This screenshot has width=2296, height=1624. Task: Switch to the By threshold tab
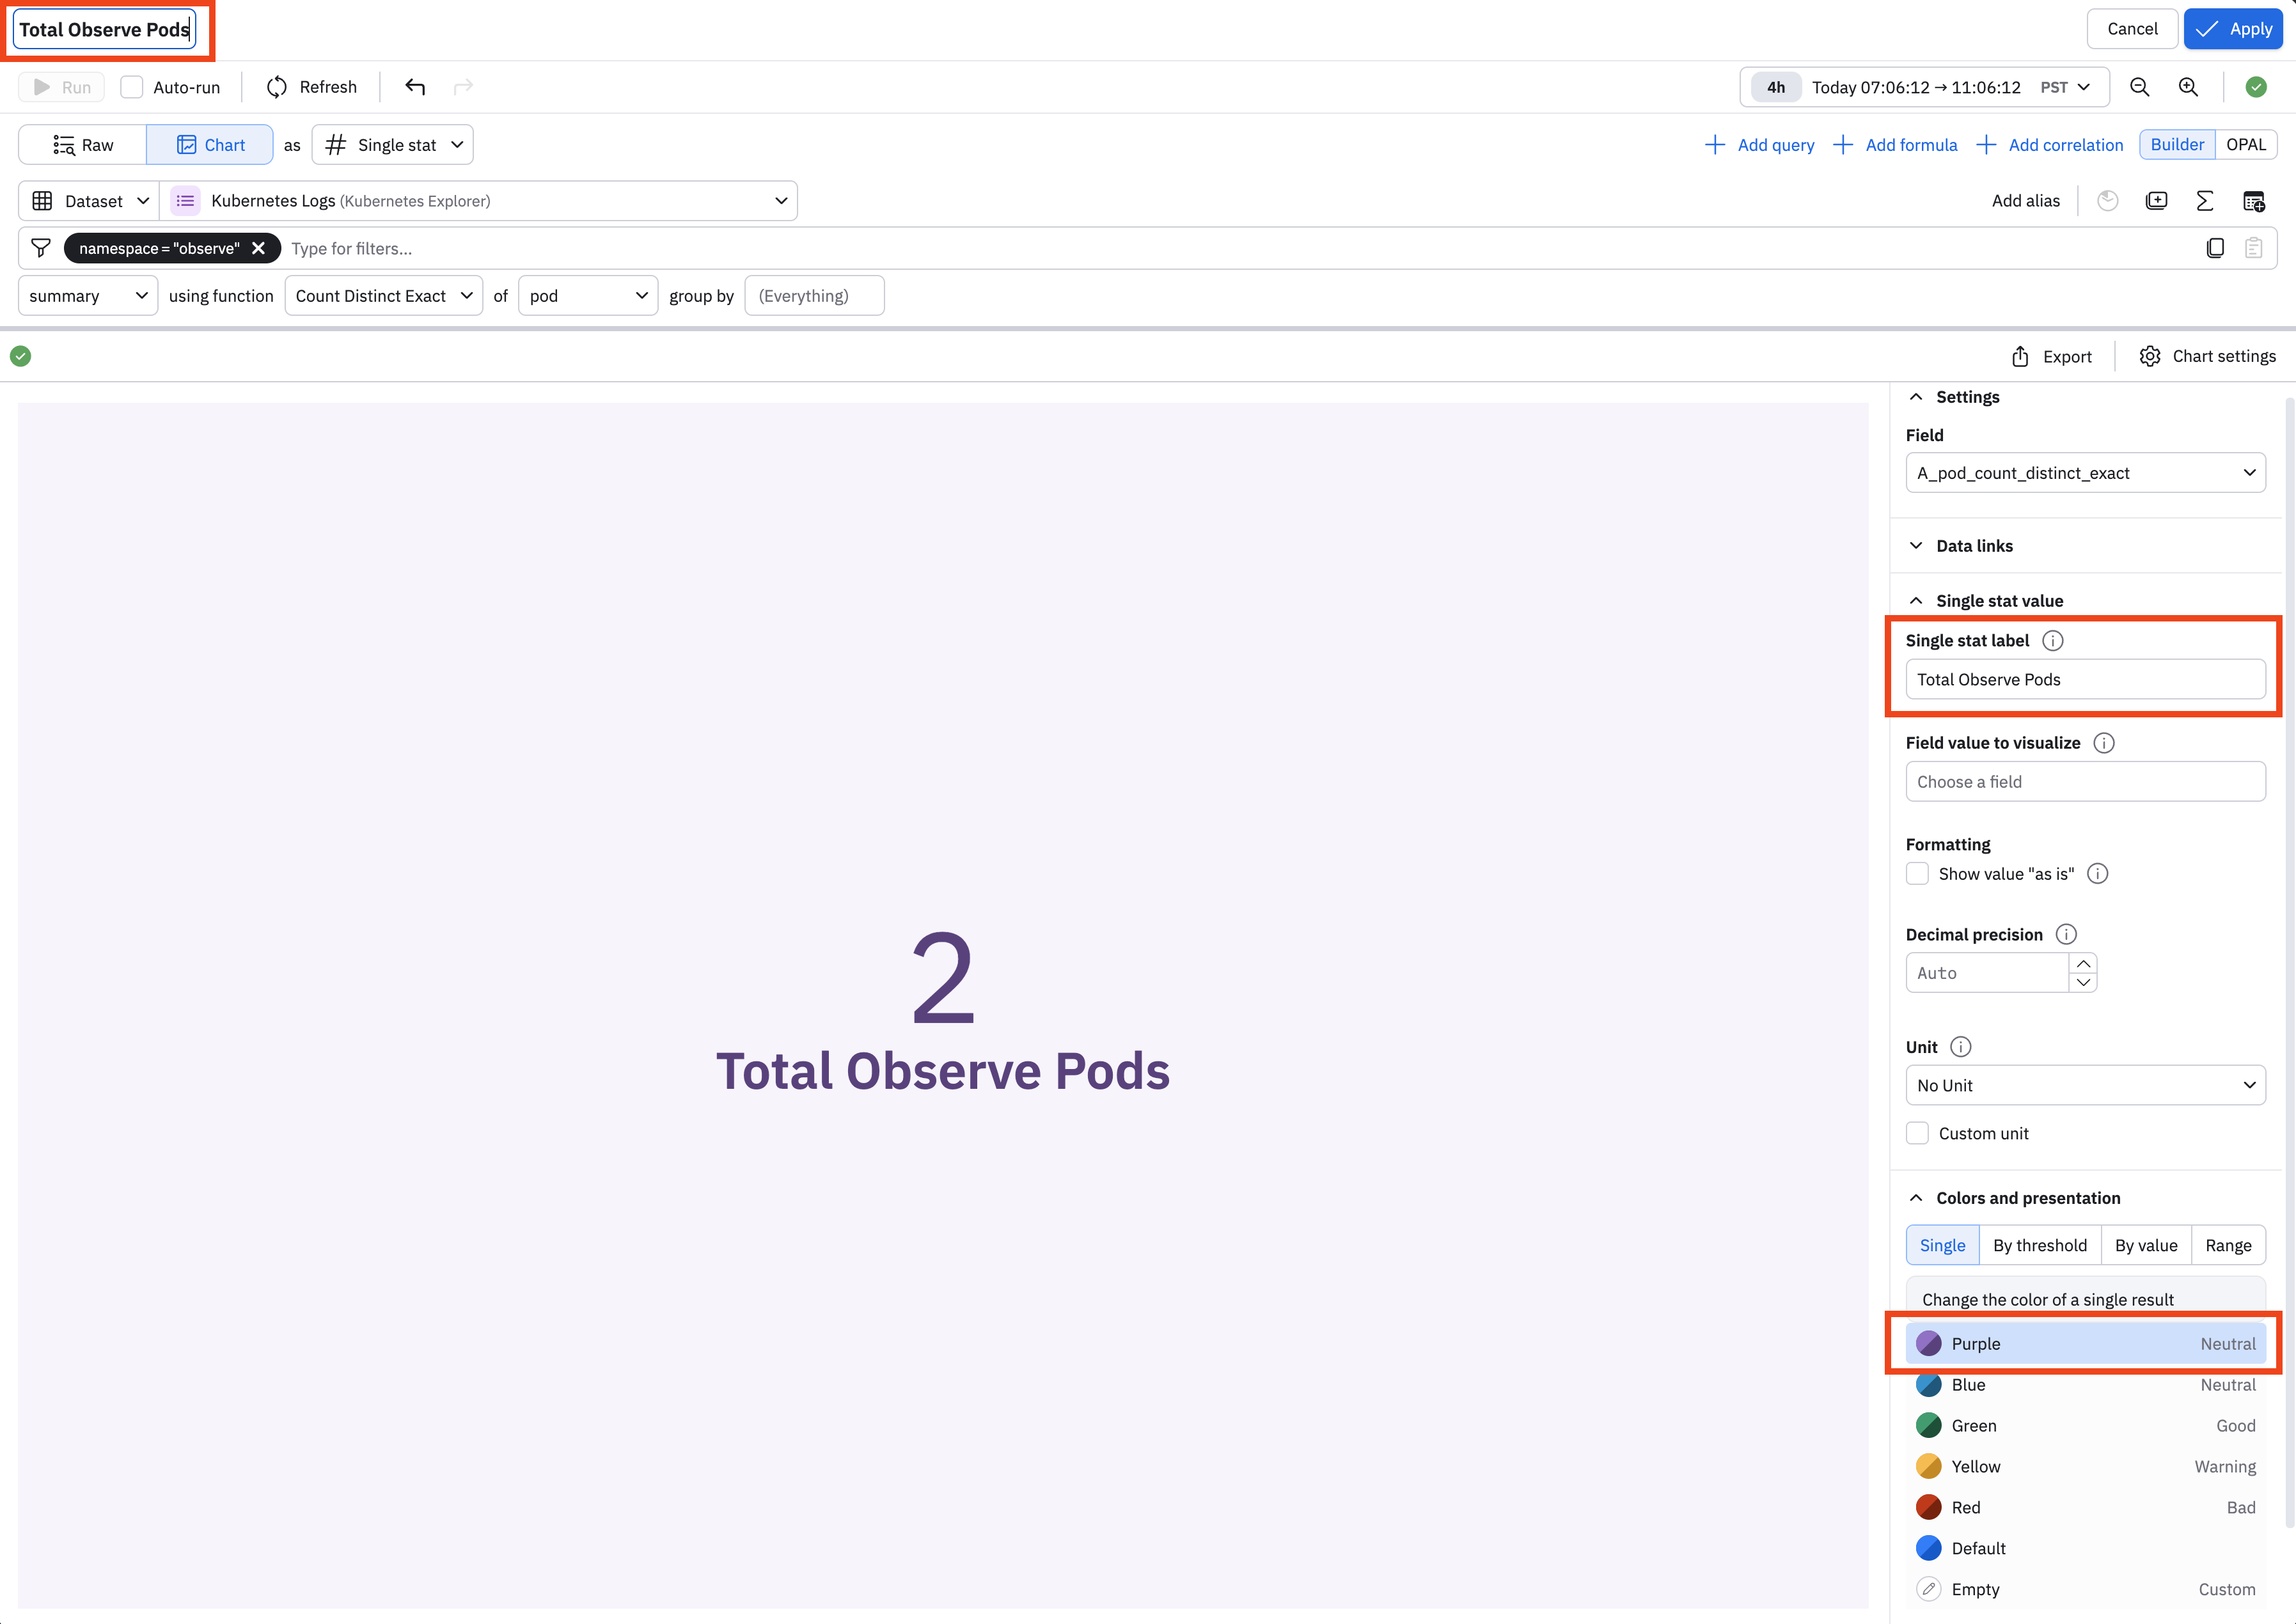tap(2039, 1245)
